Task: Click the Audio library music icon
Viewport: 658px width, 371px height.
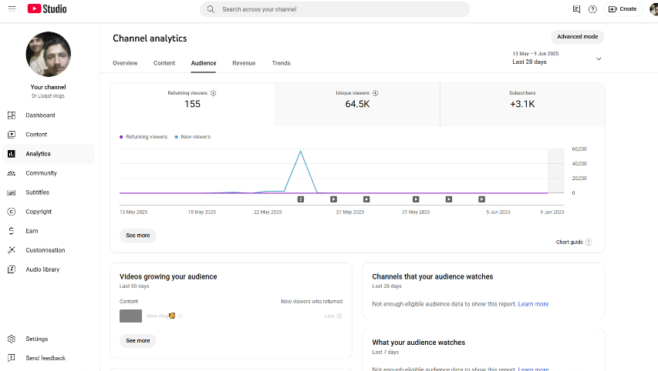Action: pos(12,269)
